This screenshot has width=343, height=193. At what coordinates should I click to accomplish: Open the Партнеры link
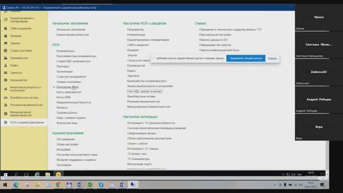click(63, 66)
